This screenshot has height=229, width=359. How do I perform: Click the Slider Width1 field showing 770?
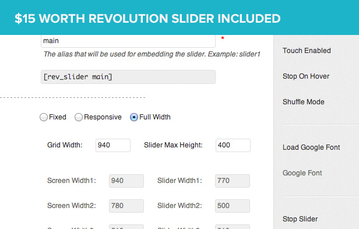point(233,181)
